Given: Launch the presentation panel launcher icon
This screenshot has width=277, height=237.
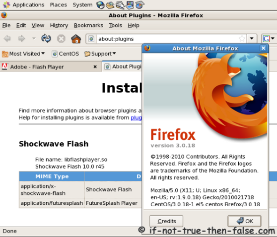Looking at the screenshot, I should [130, 5].
